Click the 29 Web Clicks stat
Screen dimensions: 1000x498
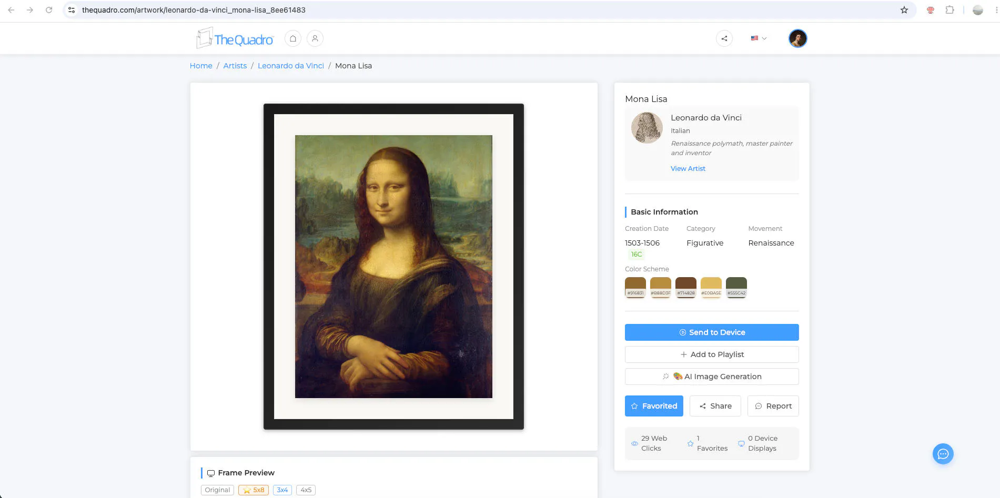pyautogui.click(x=649, y=443)
